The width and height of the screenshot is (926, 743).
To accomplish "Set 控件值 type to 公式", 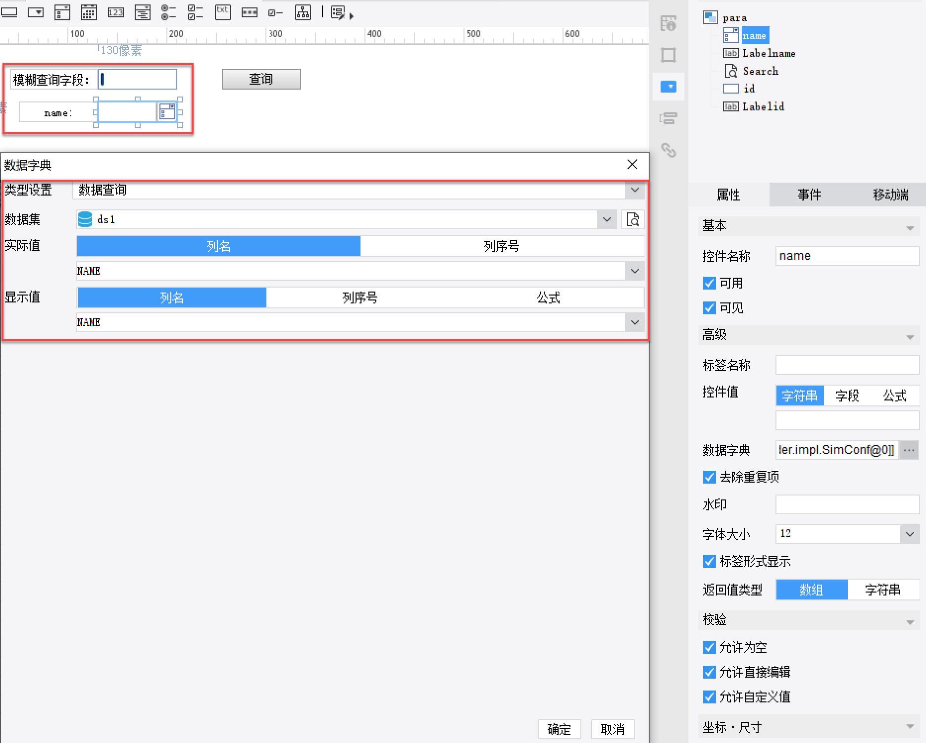I will (x=895, y=396).
